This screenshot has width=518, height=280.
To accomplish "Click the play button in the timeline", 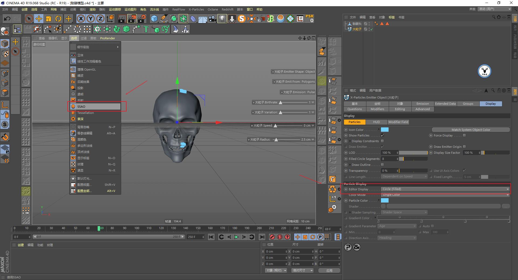I will coord(236,237).
